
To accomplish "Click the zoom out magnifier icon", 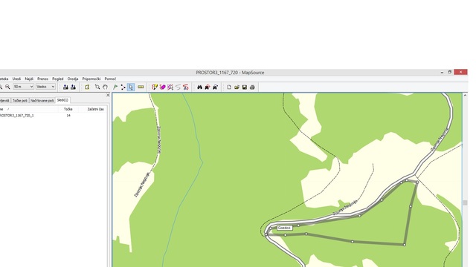I will tap(7, 87).
